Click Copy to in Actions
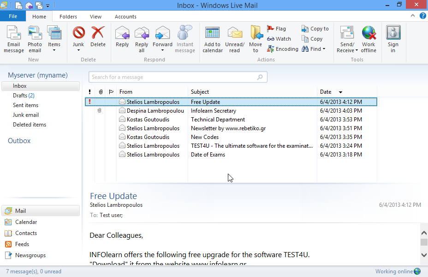This screenshot has width=428, height=277. (x=315, y=29)
